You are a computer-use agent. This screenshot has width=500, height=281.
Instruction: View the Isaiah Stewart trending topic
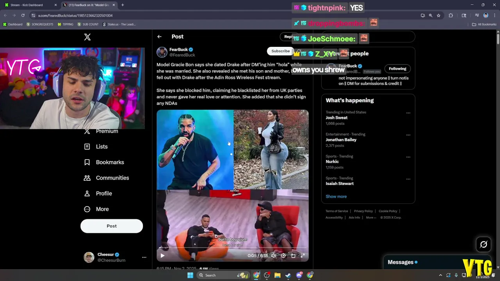click(339, 183)
